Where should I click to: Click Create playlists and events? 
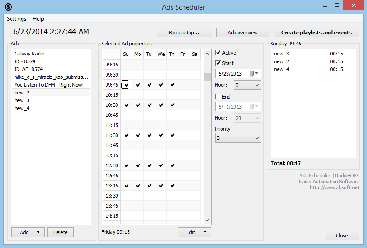tap(317, 33)
